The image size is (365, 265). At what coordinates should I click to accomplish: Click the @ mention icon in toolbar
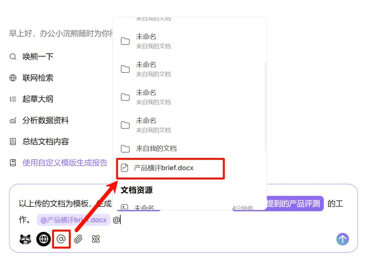point(61,239)
